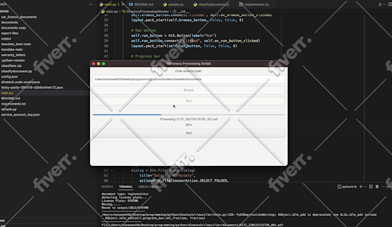Open the terminal launch profile dropdown
Screen dimensions: 392x227
pos(365,187)
